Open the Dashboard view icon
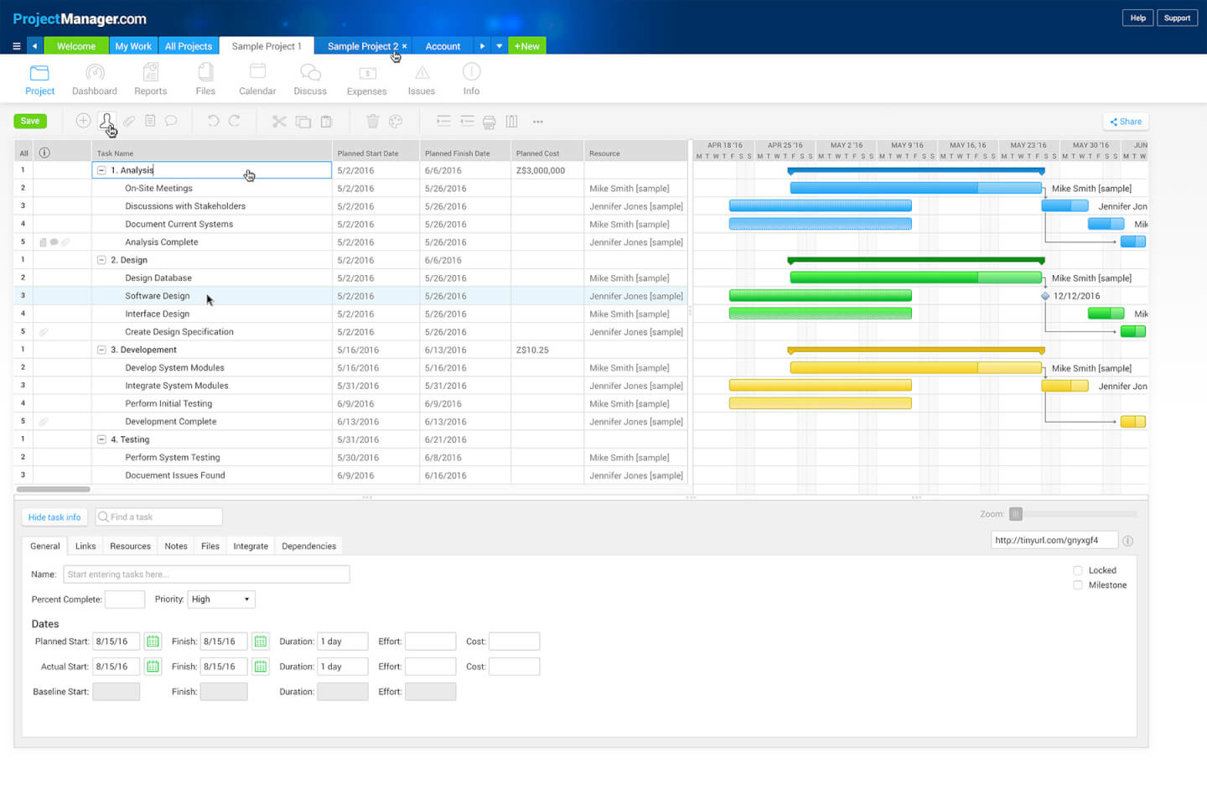The image size is (1207, 805). tap(95, 74)
